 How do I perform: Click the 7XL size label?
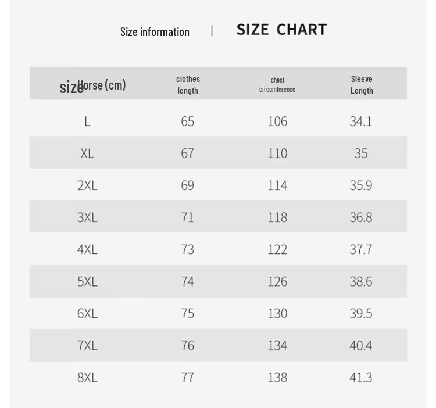87,345
